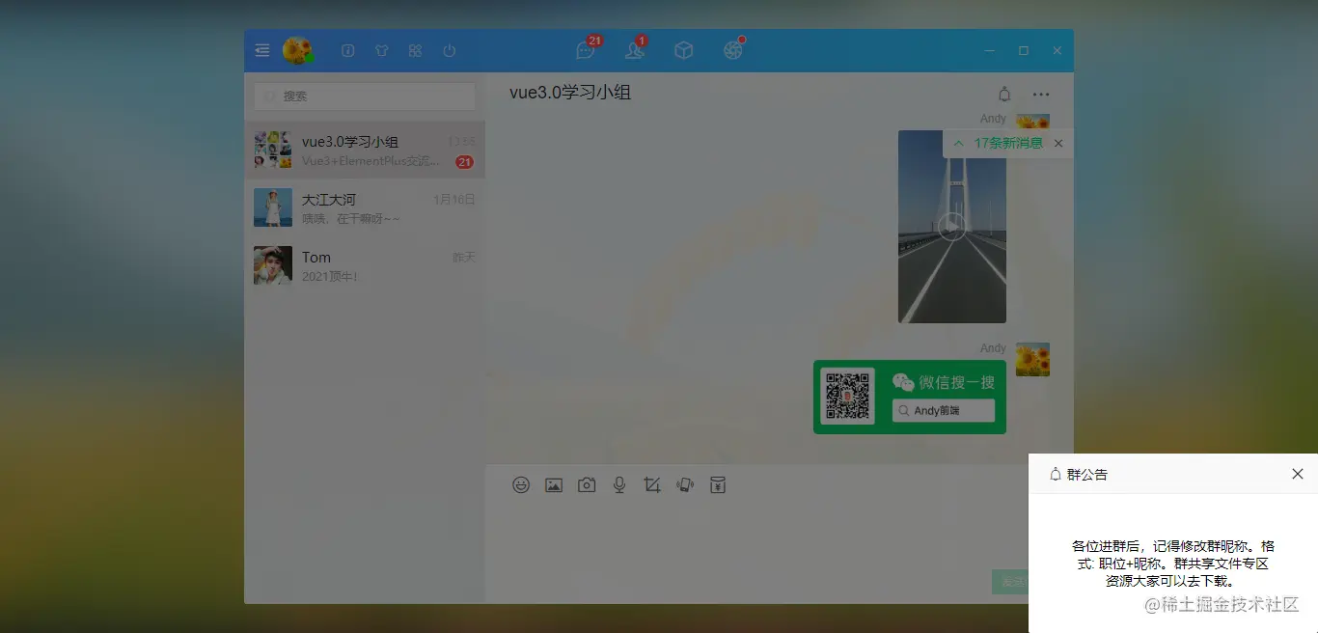Click the camera icon in chat toolbar

click(587, 484)
